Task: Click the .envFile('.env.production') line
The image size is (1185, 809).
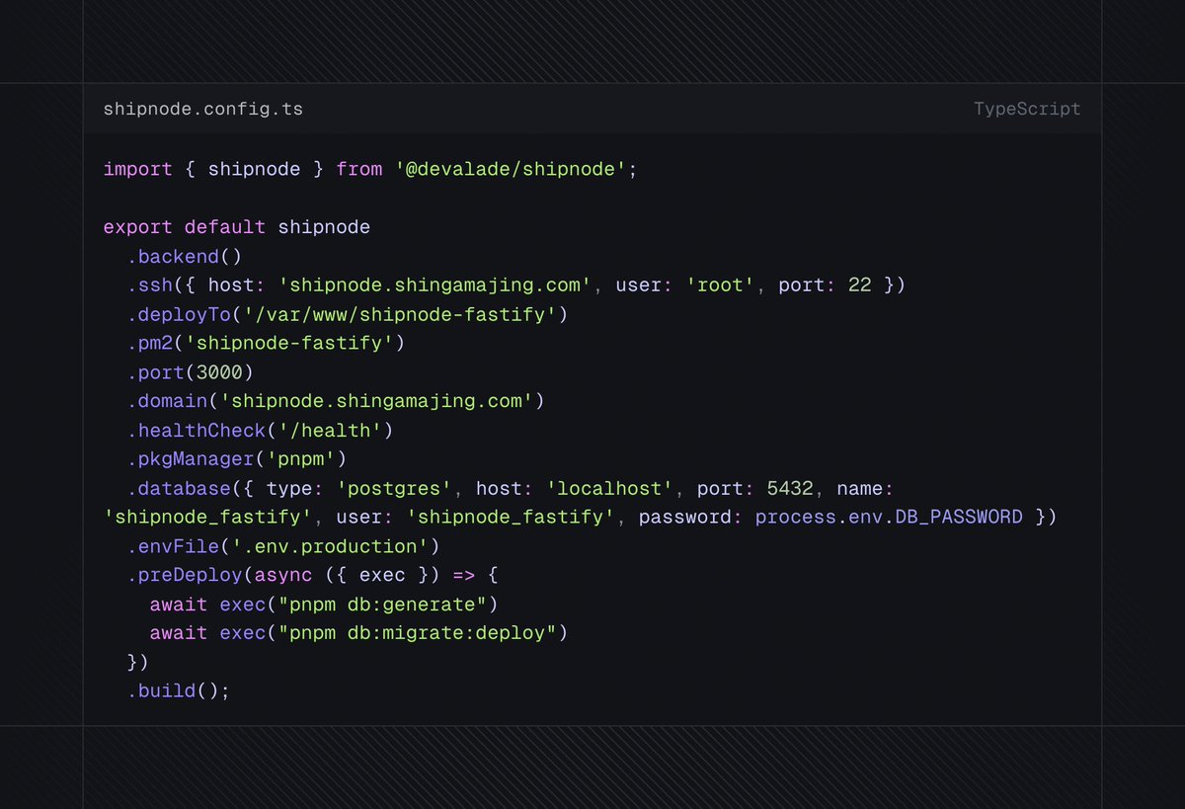Action: pos(283,546)
